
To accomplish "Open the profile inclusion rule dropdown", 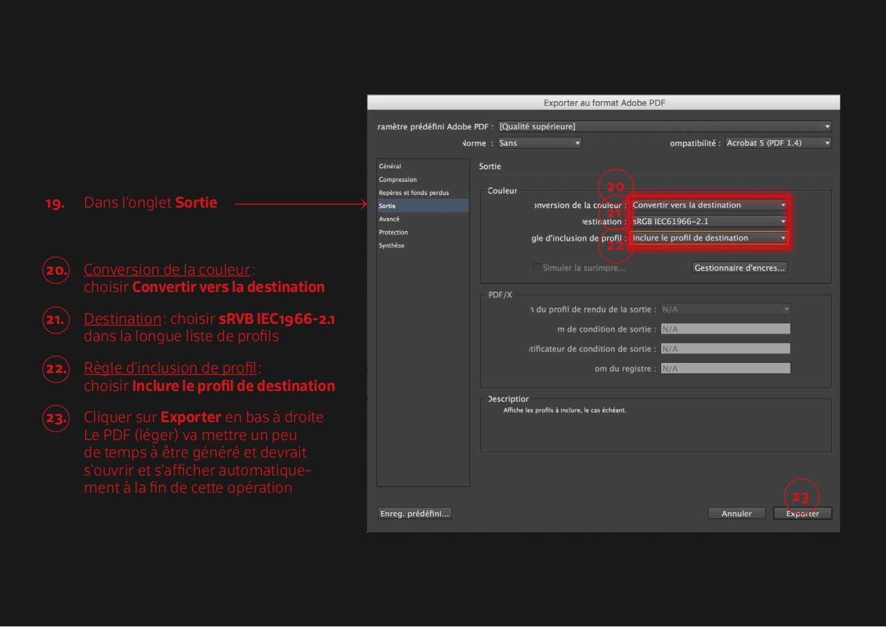I will [709, 238].
